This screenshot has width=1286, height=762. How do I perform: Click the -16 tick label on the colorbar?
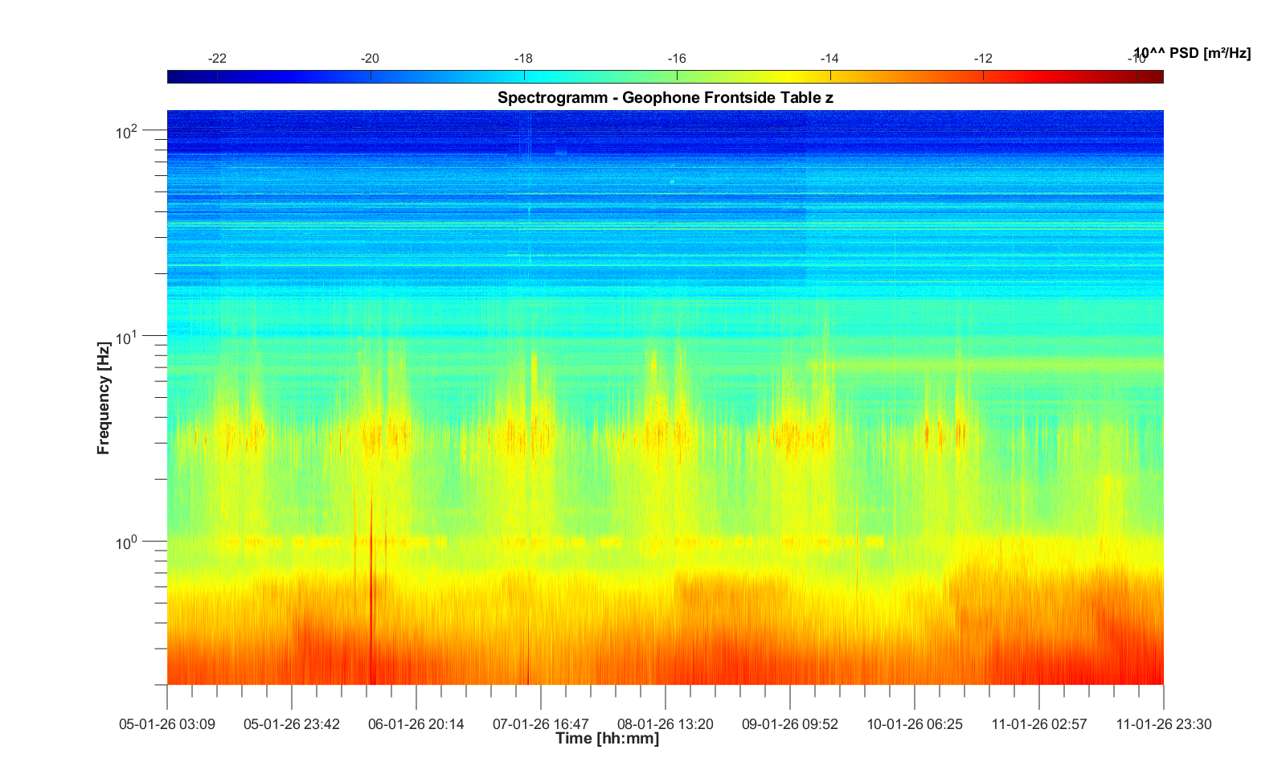click(677, 59)
